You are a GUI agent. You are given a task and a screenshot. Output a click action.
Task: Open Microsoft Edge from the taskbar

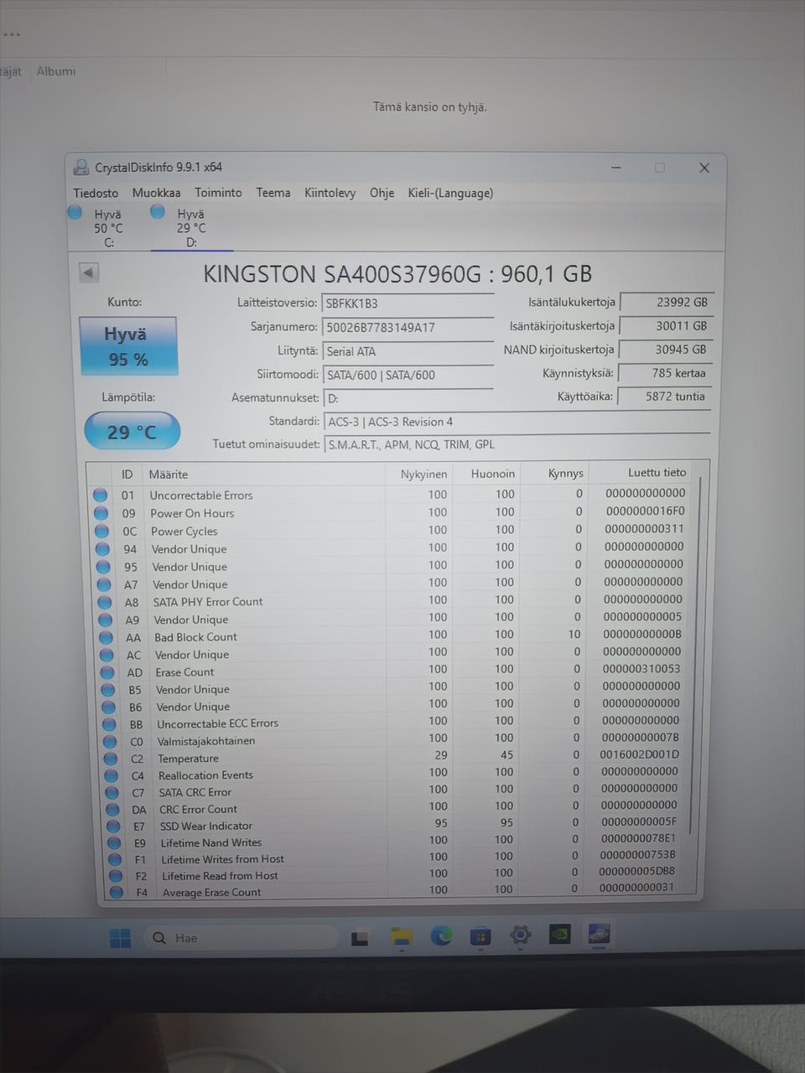coord(441,936)
